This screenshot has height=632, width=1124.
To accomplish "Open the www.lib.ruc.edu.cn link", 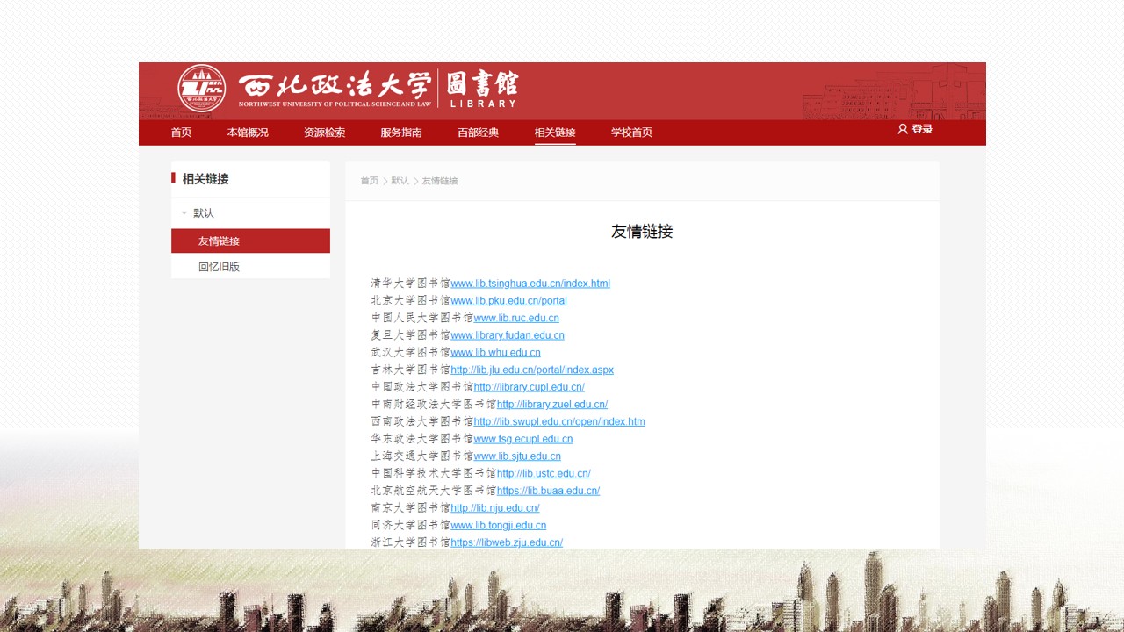I will [516, 318].
